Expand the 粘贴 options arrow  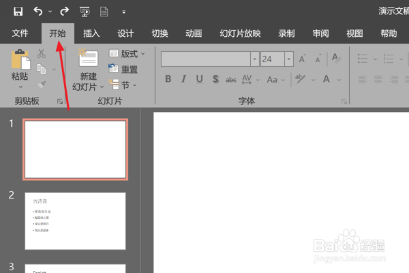pos(20,87)
